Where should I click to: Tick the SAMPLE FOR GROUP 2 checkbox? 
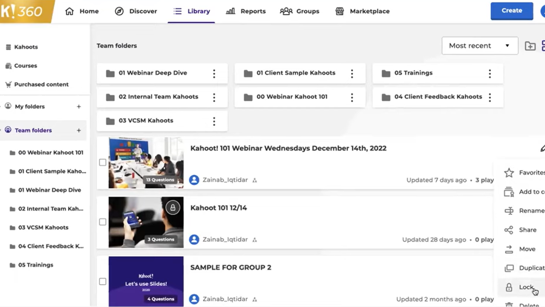point(103,281)
